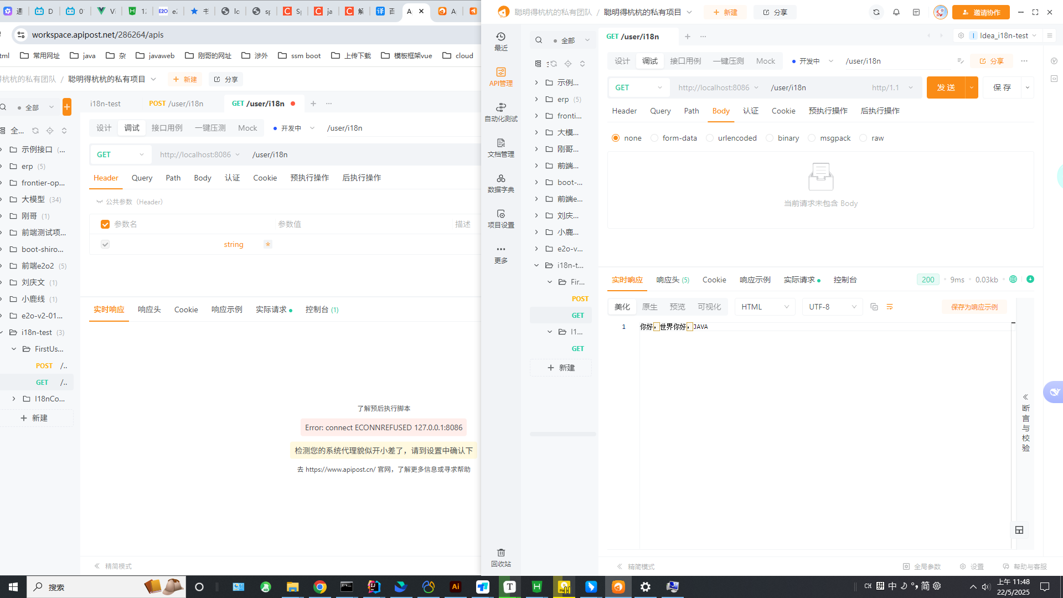Click the globe network icon beside response size
The width and height of the screenshot is (1063, 598).
(1013, 279)
